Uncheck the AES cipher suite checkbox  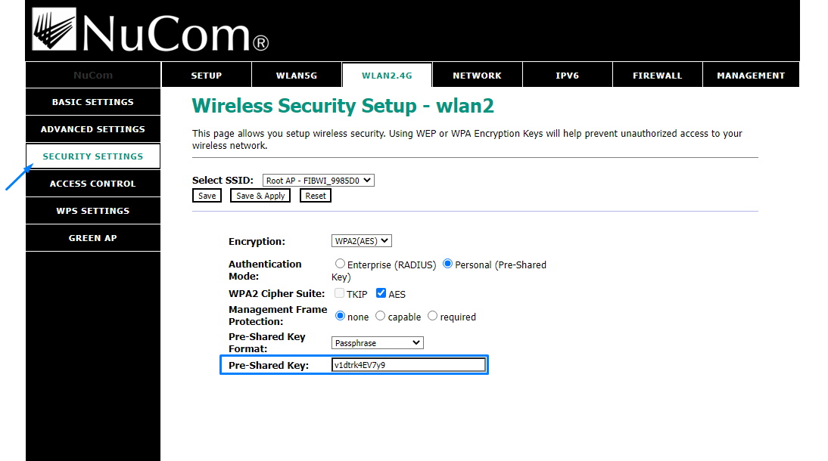pos(381,292)
